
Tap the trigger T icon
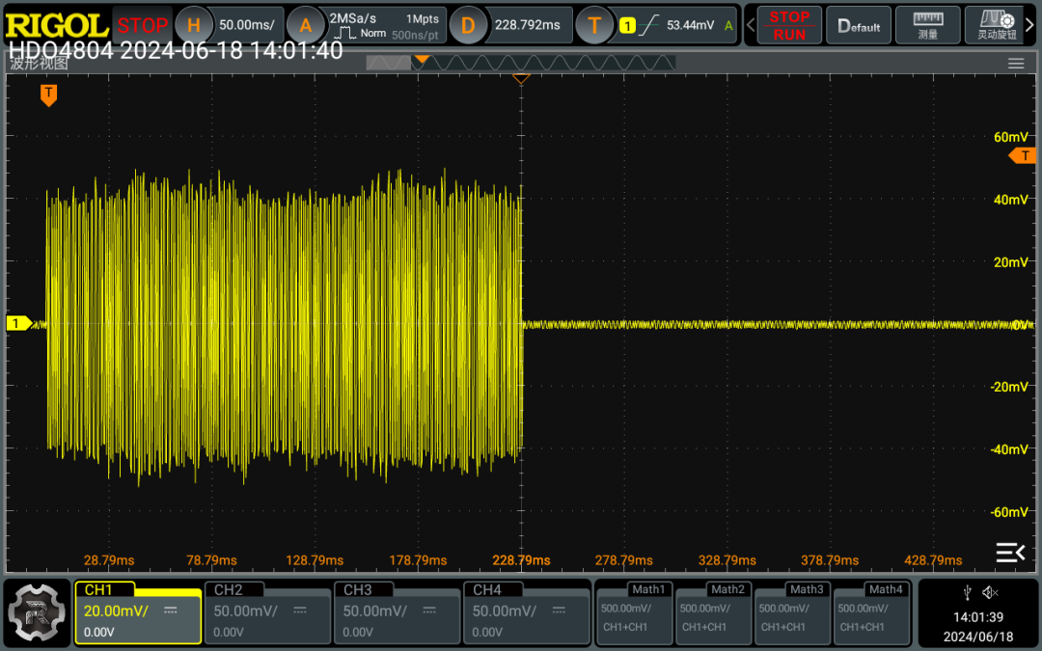[594, 25]
